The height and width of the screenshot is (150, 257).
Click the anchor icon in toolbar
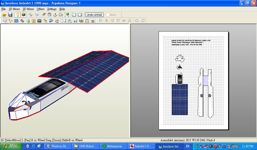[x=55, y=15]
